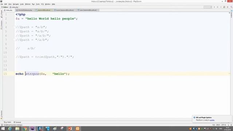Click index.php in the navigation breadcrumb
Viewport: 233px width, 131px height.
pos(14,7)
